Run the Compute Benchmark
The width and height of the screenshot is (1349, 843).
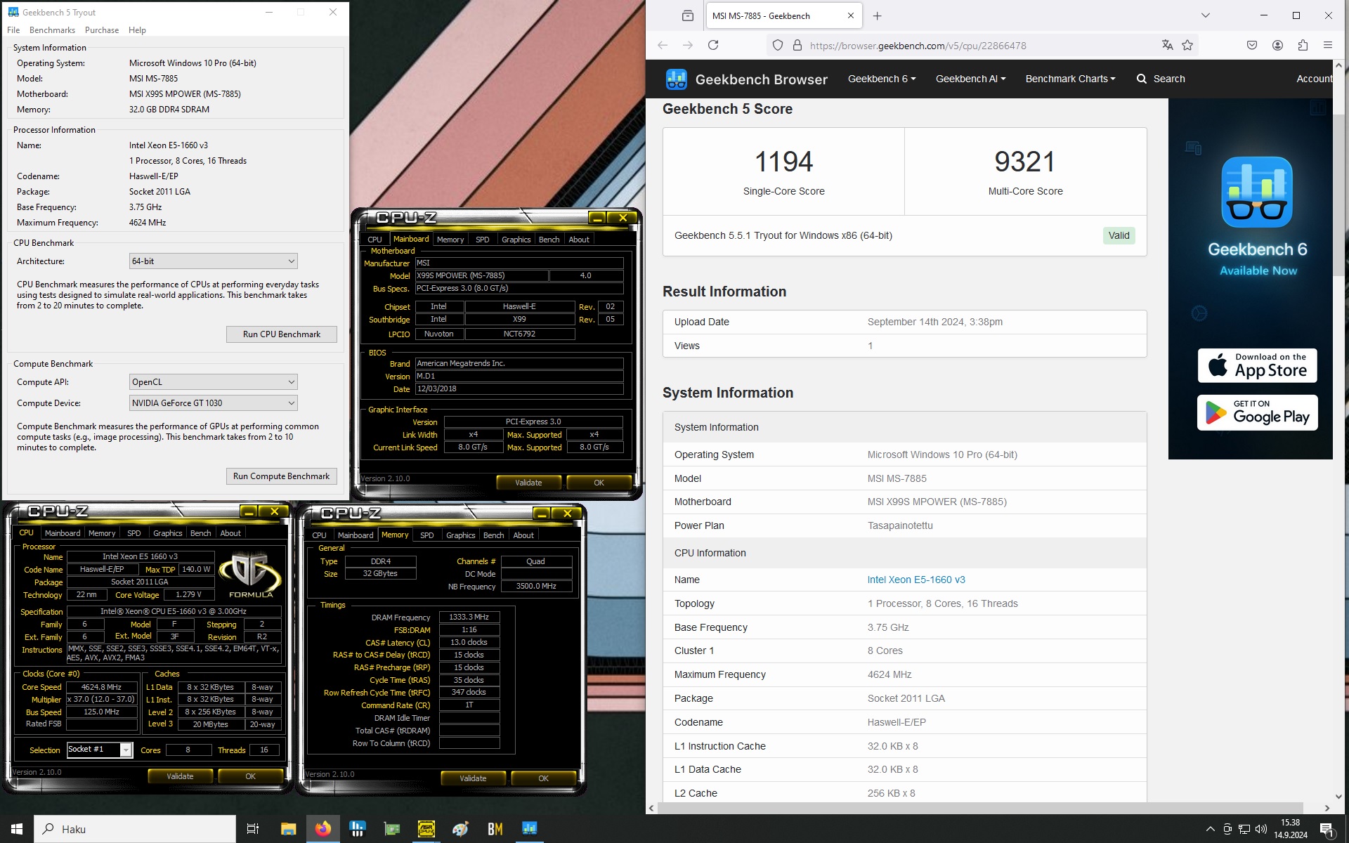[x=282, y=476]
